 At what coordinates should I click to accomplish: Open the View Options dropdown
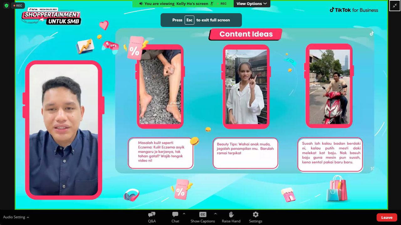(x=252, y=4)
